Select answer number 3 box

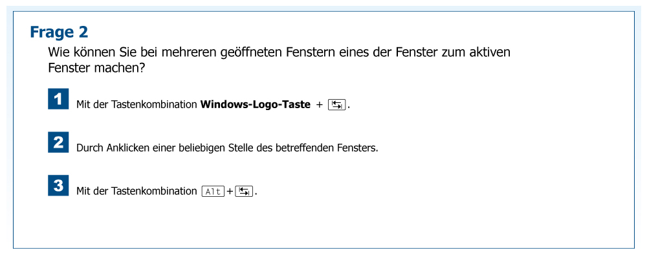[58, 186]
